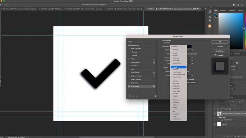
Task: Enable Inner Glow effect checkbox
Action: [x=129, y=66]
